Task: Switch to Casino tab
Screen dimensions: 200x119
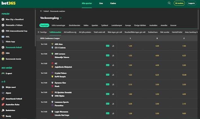Action: [x=113, y=3]
